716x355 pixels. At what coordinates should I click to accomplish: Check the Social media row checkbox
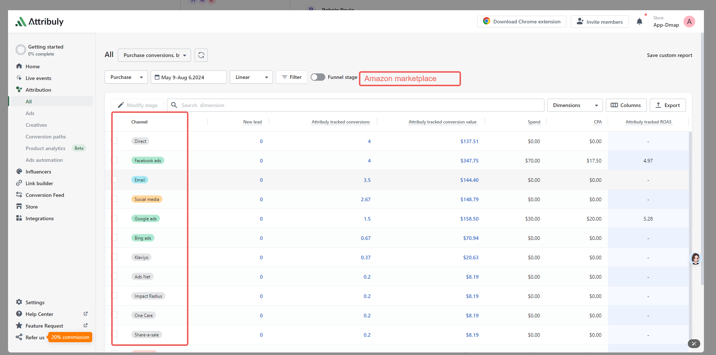click(x=115, y=199)
